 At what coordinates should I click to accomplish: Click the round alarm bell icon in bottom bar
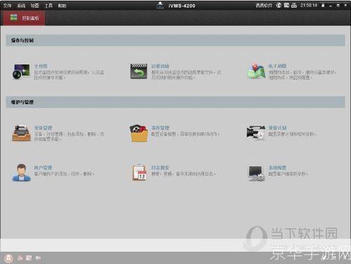tap(8, 258)
